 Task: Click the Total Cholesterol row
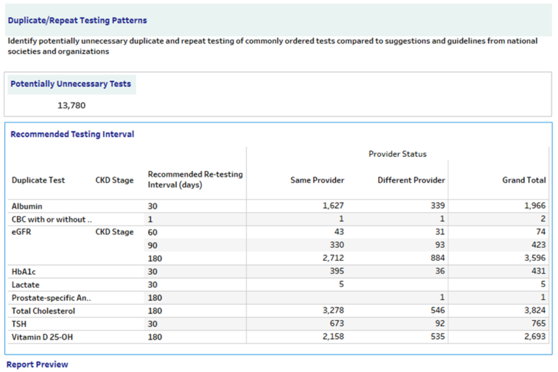(36, 311)
